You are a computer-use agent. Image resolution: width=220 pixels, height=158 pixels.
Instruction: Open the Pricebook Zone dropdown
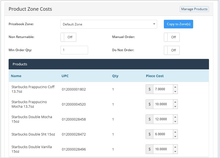tap(109, 24)
